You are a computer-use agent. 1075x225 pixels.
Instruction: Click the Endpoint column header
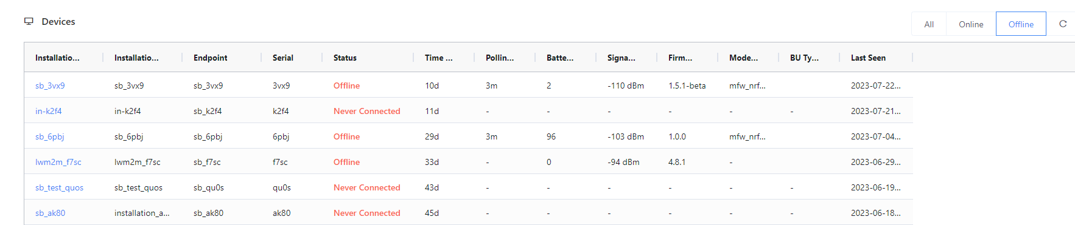(x=211, y=58)
